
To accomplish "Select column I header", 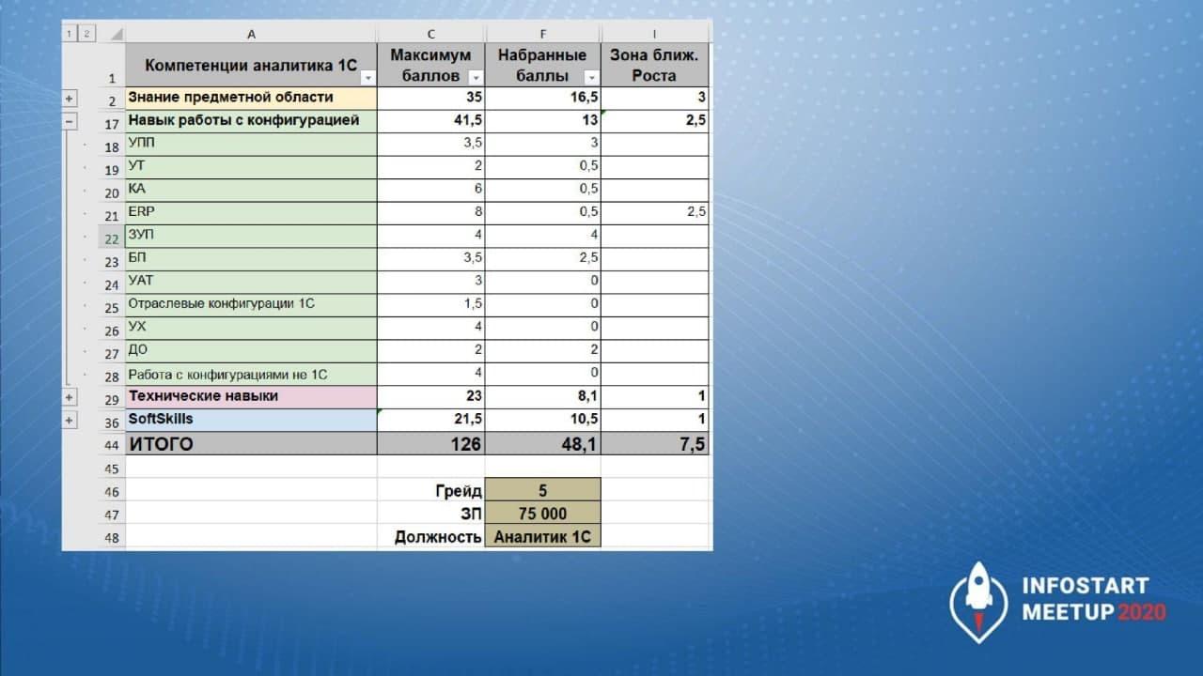I will click(x=655, y=34).
